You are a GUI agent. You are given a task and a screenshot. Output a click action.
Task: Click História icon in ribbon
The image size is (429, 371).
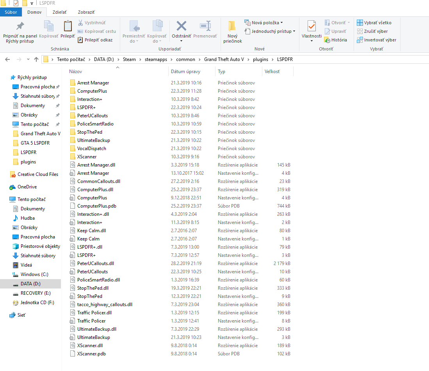327,40
